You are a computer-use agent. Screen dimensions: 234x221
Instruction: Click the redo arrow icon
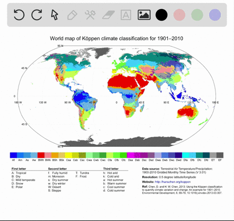pos(37,15)
